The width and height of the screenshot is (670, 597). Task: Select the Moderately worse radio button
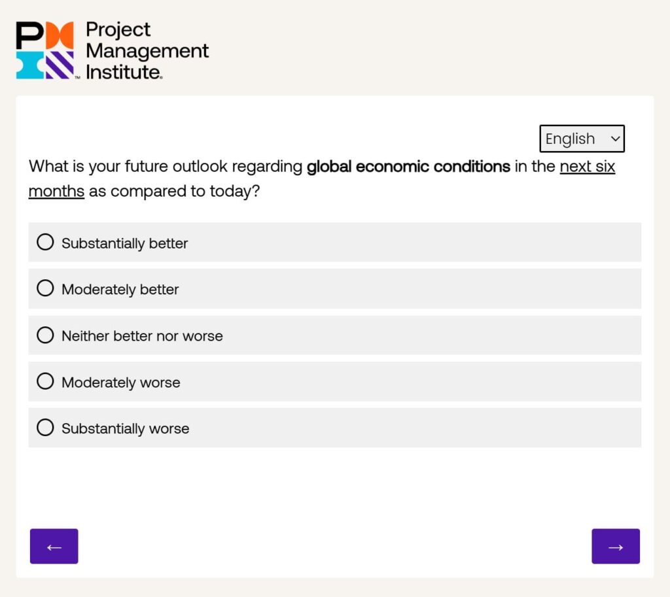coord(45,381)
